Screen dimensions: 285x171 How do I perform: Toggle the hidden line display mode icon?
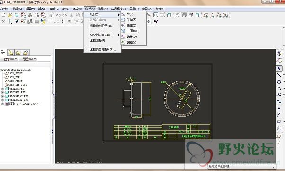click(184, 15)
